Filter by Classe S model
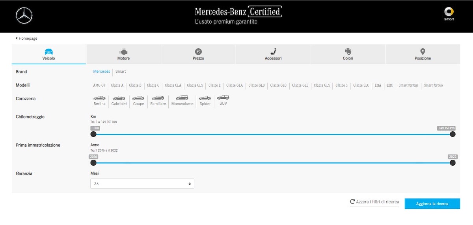The width and height of the screenshot is (473, 225). click(342, 85)
